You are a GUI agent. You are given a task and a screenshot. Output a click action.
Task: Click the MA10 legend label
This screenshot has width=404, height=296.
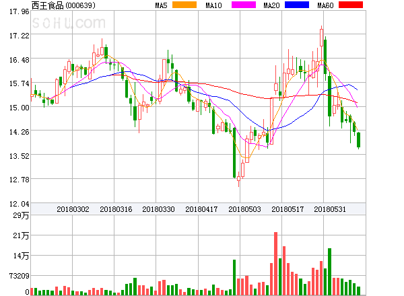pyautogui.click(x=213, y=5)
